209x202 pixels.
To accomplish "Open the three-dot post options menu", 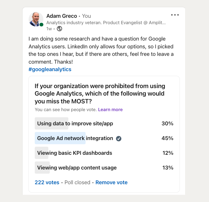I will 175,15.
